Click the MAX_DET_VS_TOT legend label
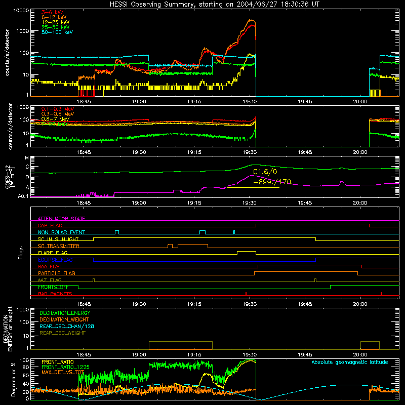Image resolution: width=405 pixels, height=405 pixels. (63, 372)
